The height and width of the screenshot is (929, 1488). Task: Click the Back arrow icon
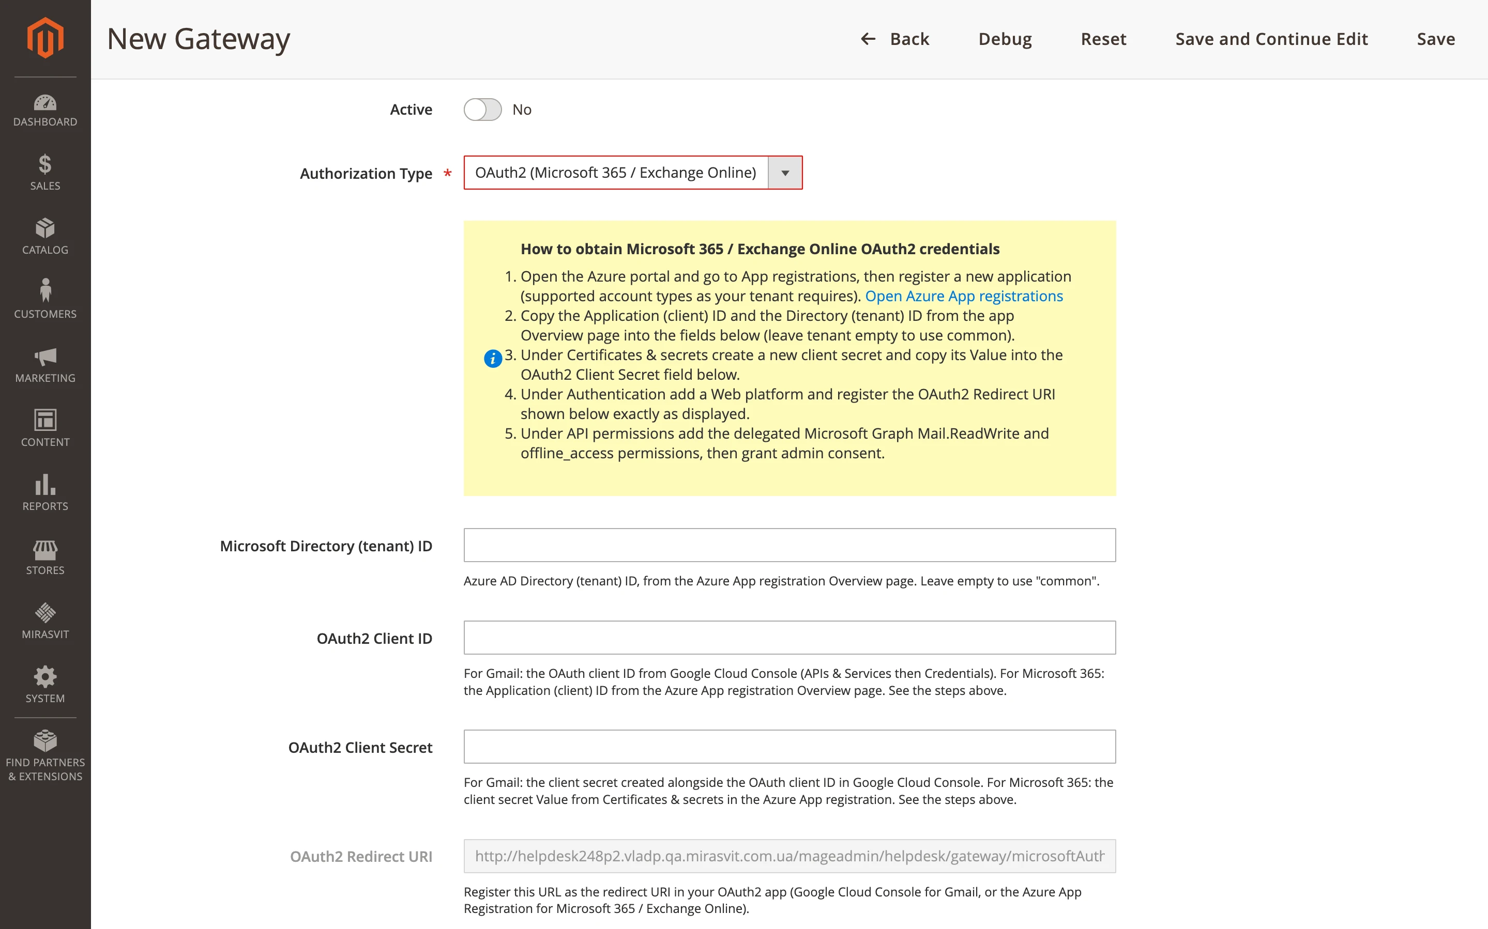[868, 39]
